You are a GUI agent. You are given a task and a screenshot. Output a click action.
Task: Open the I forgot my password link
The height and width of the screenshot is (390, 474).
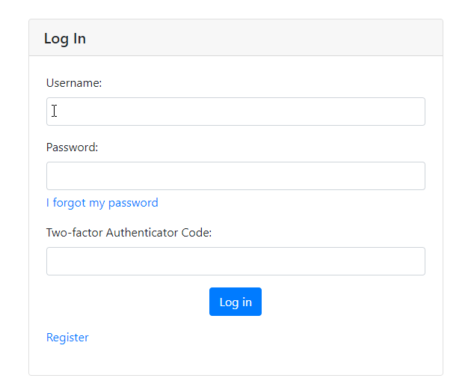click(102, 203)
